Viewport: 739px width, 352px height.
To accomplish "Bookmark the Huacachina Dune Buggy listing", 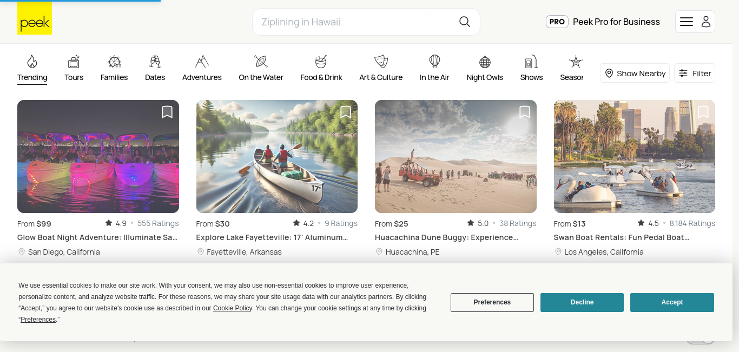I will (525, 112).
